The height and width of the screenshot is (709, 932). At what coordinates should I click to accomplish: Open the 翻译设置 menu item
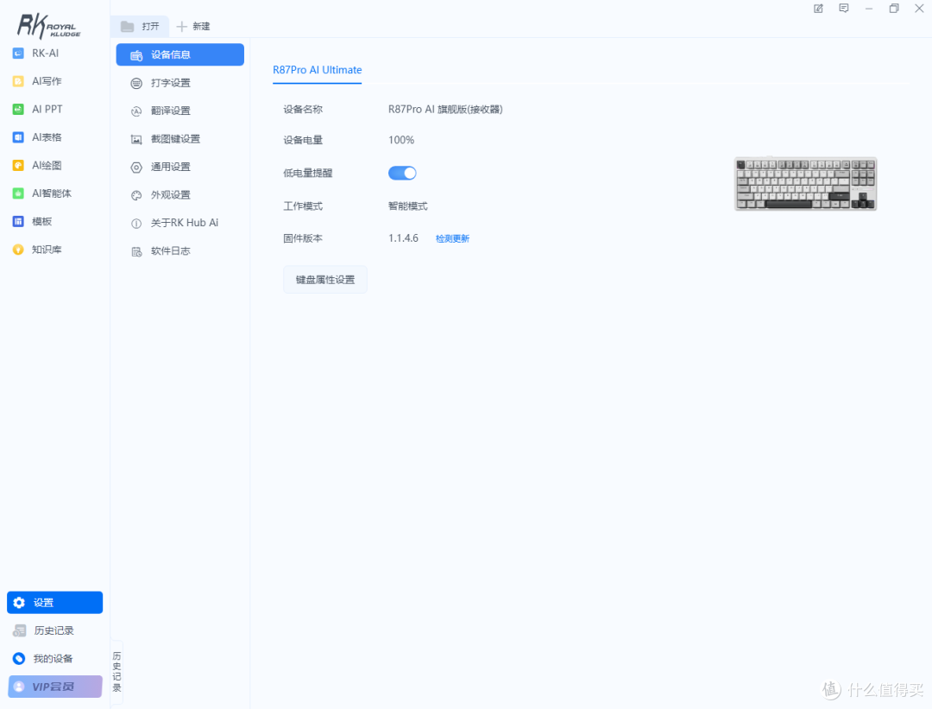tap(180, 111)
